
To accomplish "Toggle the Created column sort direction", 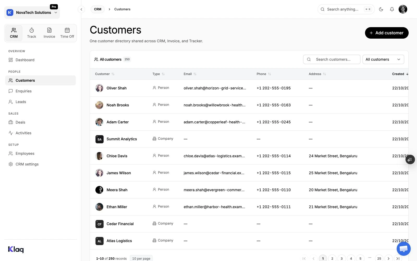I will (x=400, y=74).
